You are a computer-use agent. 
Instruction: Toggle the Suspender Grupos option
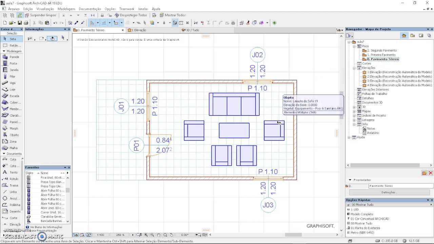(x=41, y=15)
